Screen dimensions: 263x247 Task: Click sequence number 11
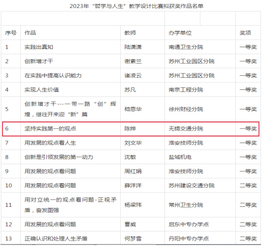click(9, 205)
